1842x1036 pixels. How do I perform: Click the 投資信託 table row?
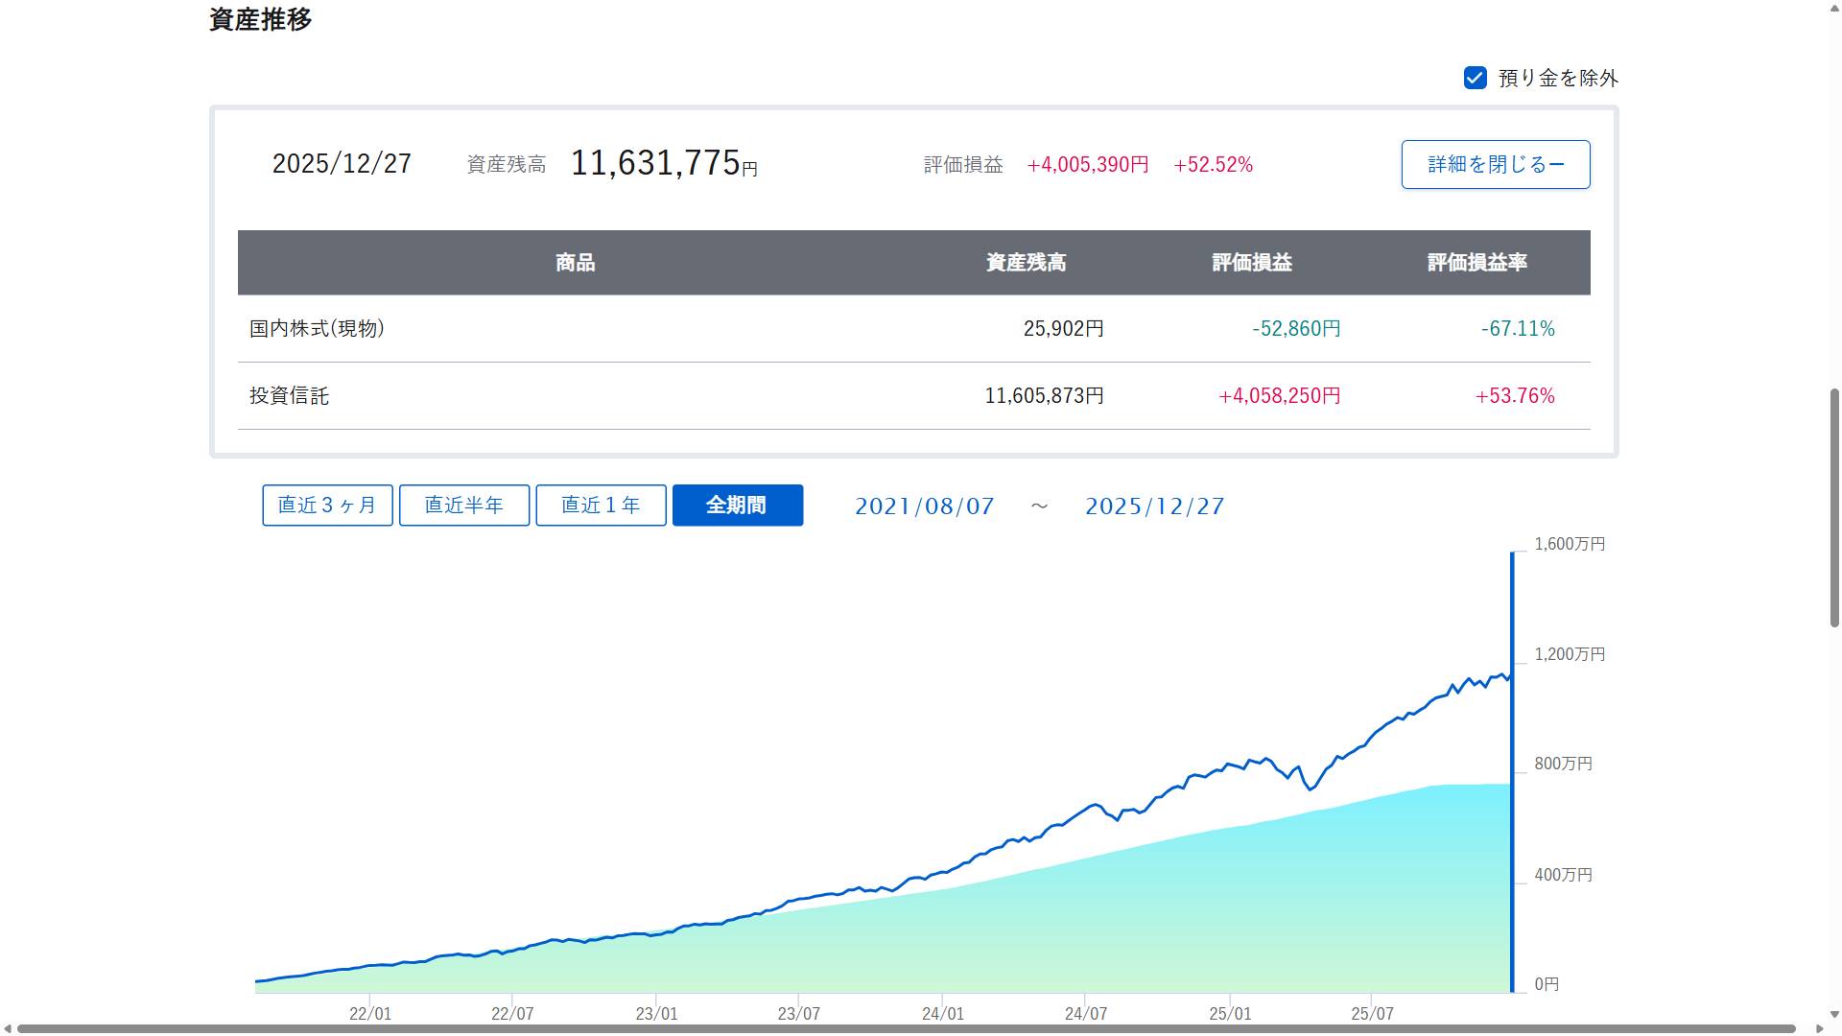289,396
